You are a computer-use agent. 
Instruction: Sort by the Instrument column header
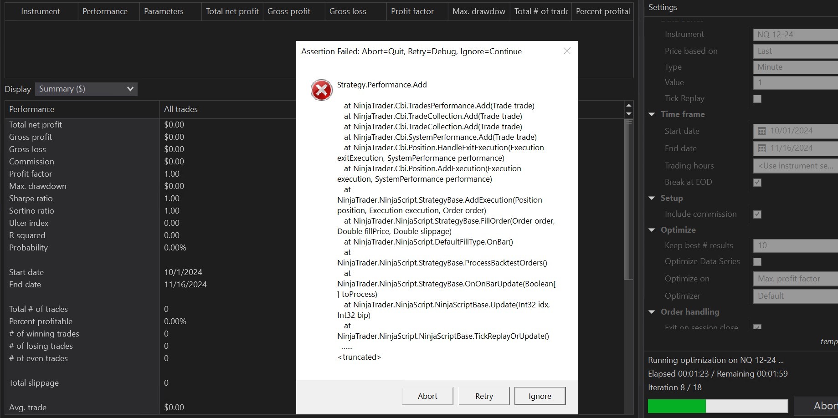(x=41, y=11)
